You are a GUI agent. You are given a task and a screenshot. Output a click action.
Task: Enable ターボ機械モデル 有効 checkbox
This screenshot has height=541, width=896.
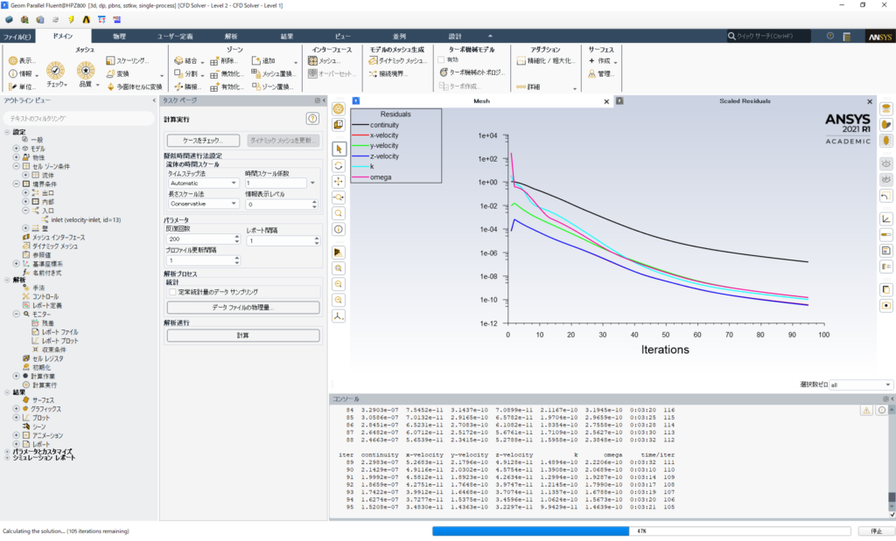coord(441,59)
